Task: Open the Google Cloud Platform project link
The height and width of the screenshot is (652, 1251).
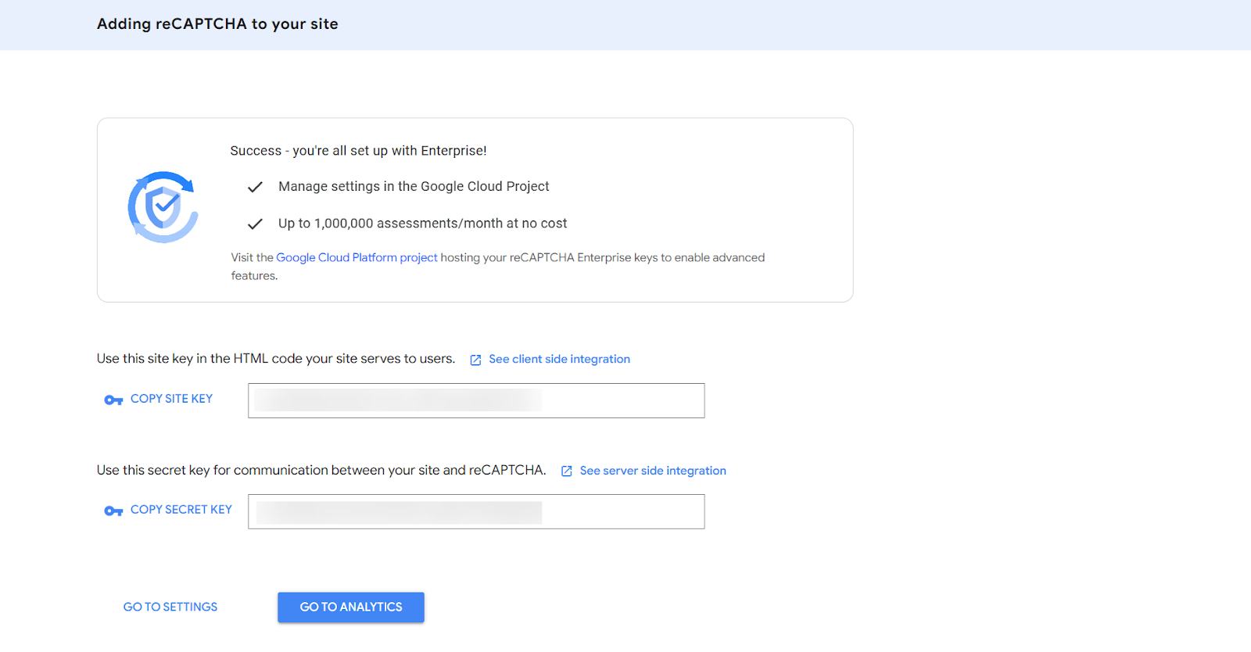Action: point(357,257)
